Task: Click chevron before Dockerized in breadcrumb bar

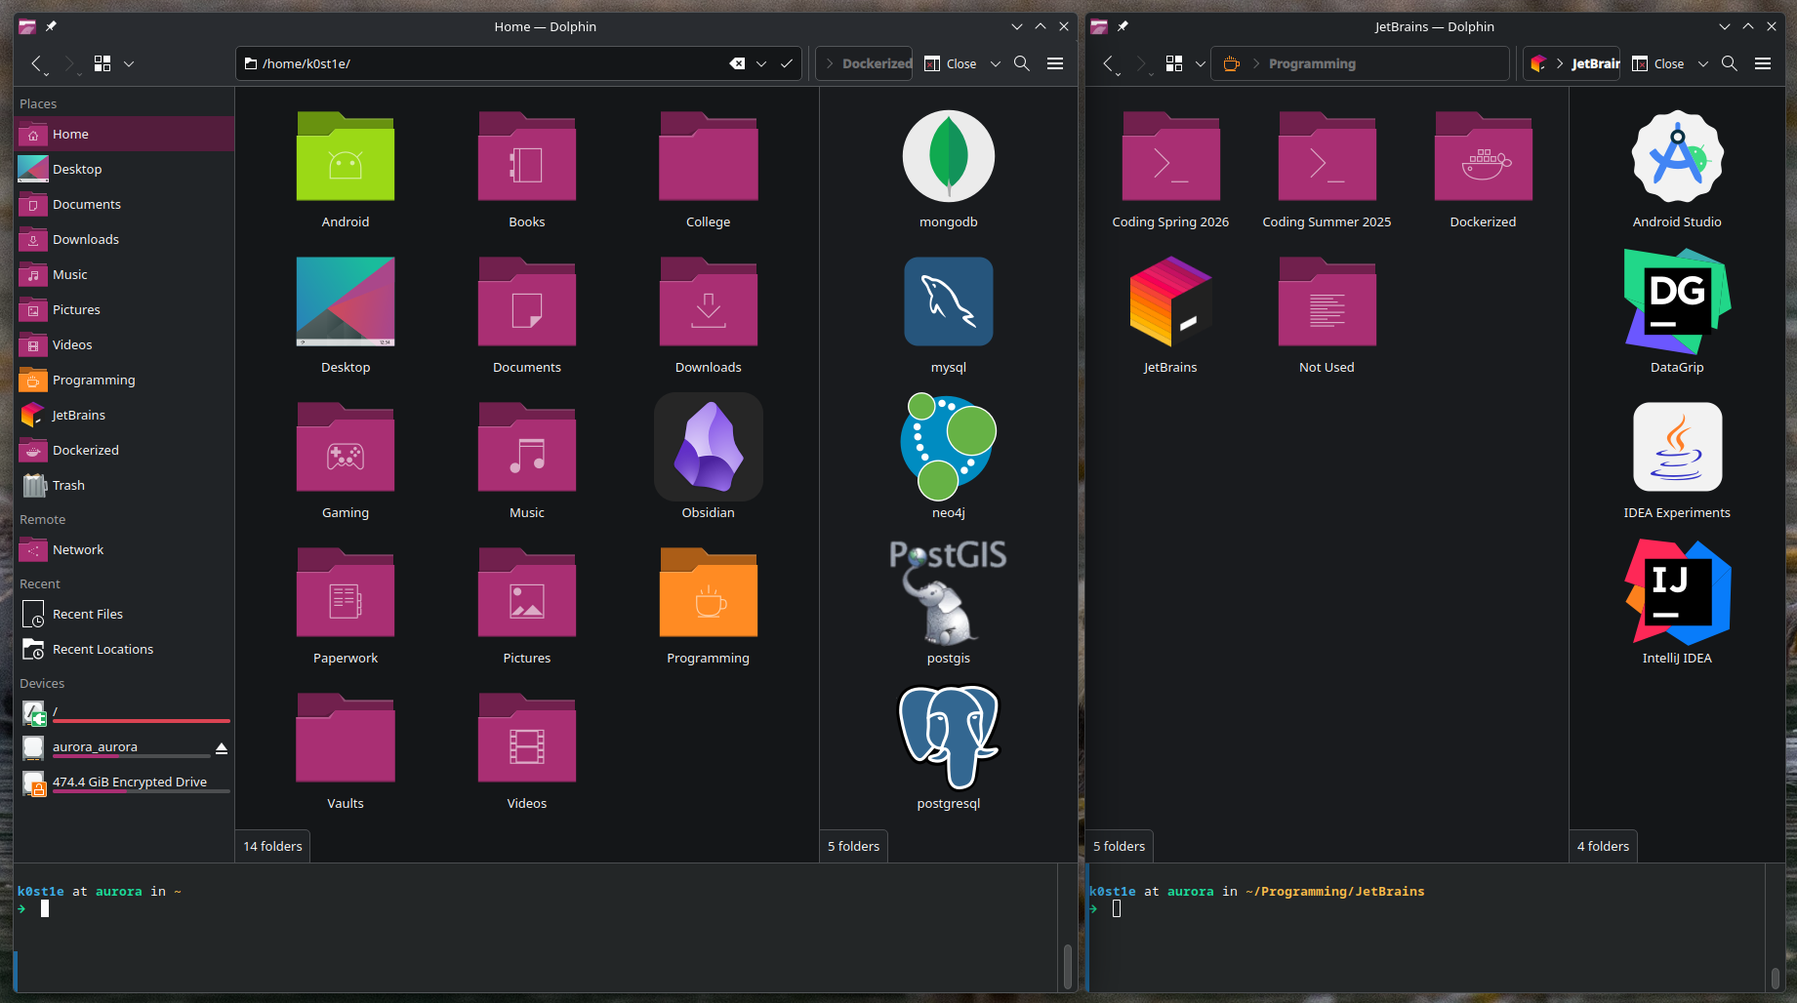Action: (x=830, y=63)
